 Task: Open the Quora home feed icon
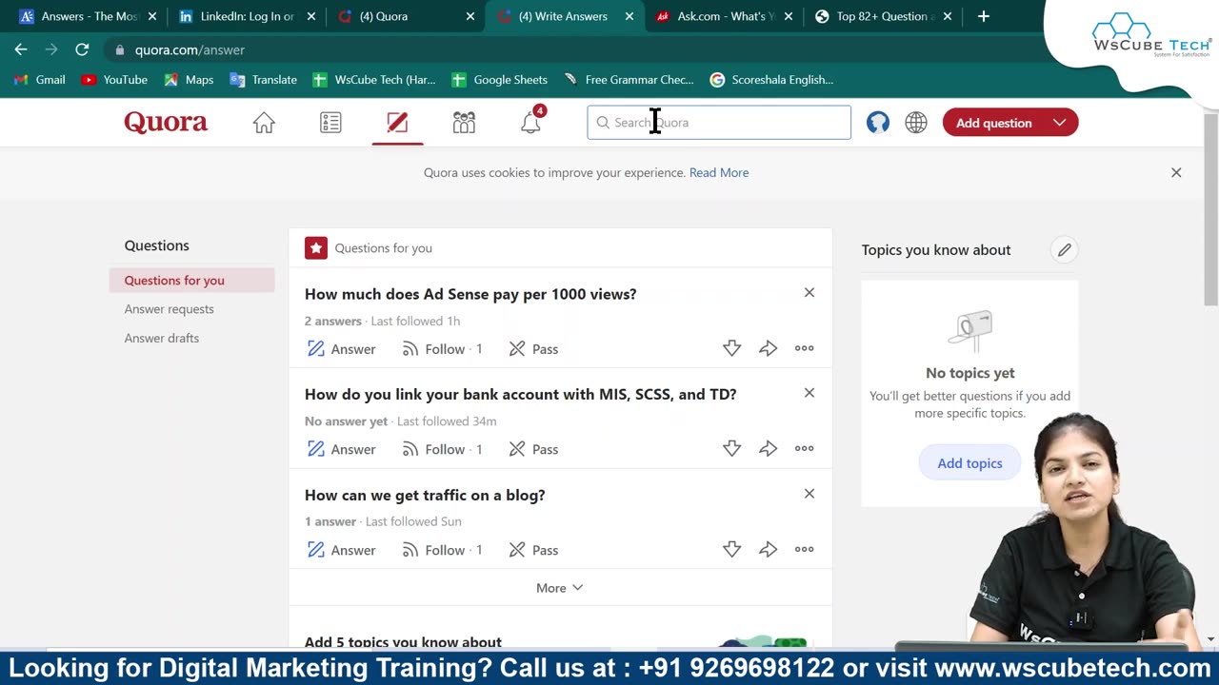point(264,123)
